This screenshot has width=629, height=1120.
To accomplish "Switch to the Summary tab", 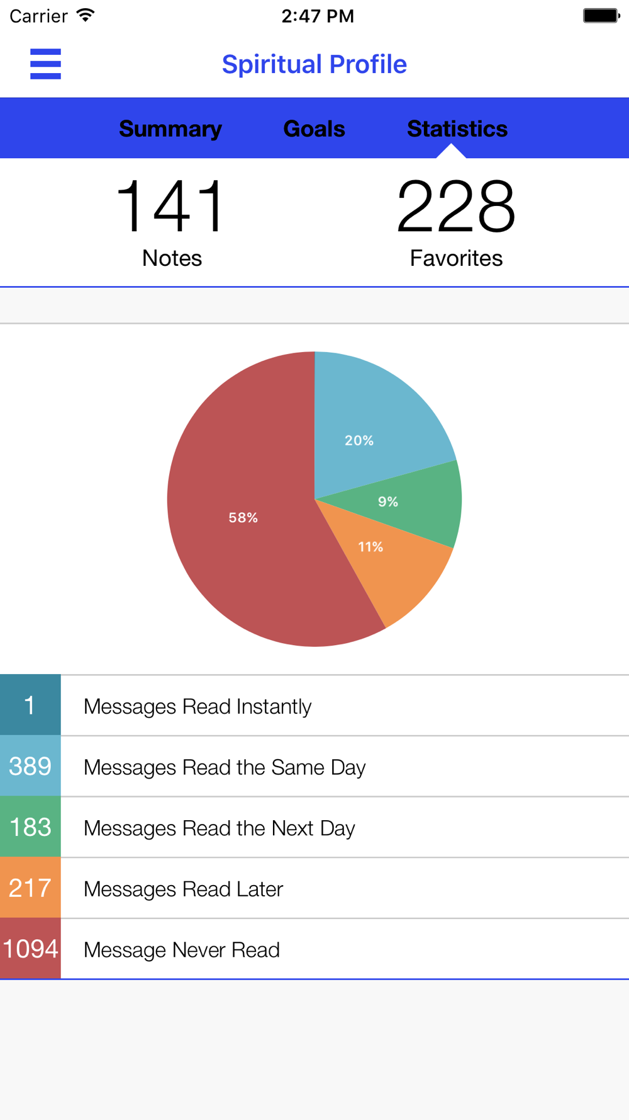I will tap(170, 129).
